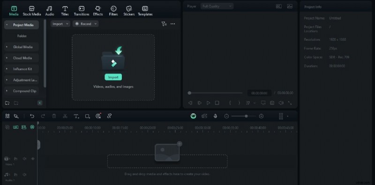Click the timeline delete trash icon

click(54, 116)
